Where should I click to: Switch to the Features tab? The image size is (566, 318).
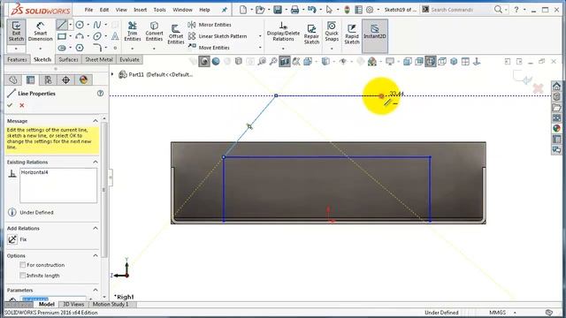(18, 59)
